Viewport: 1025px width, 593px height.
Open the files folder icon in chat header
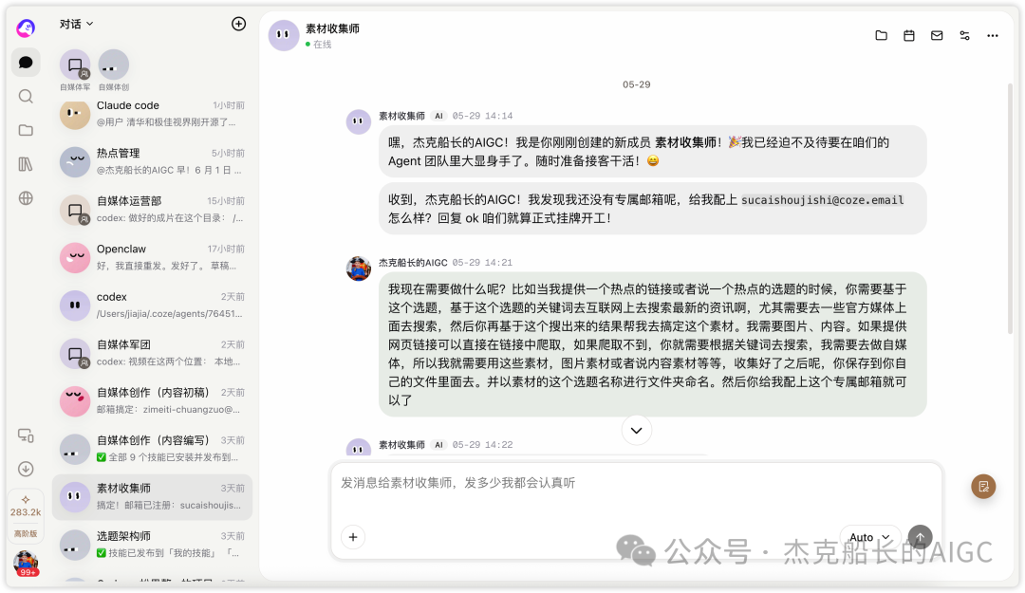coord(881,35)
